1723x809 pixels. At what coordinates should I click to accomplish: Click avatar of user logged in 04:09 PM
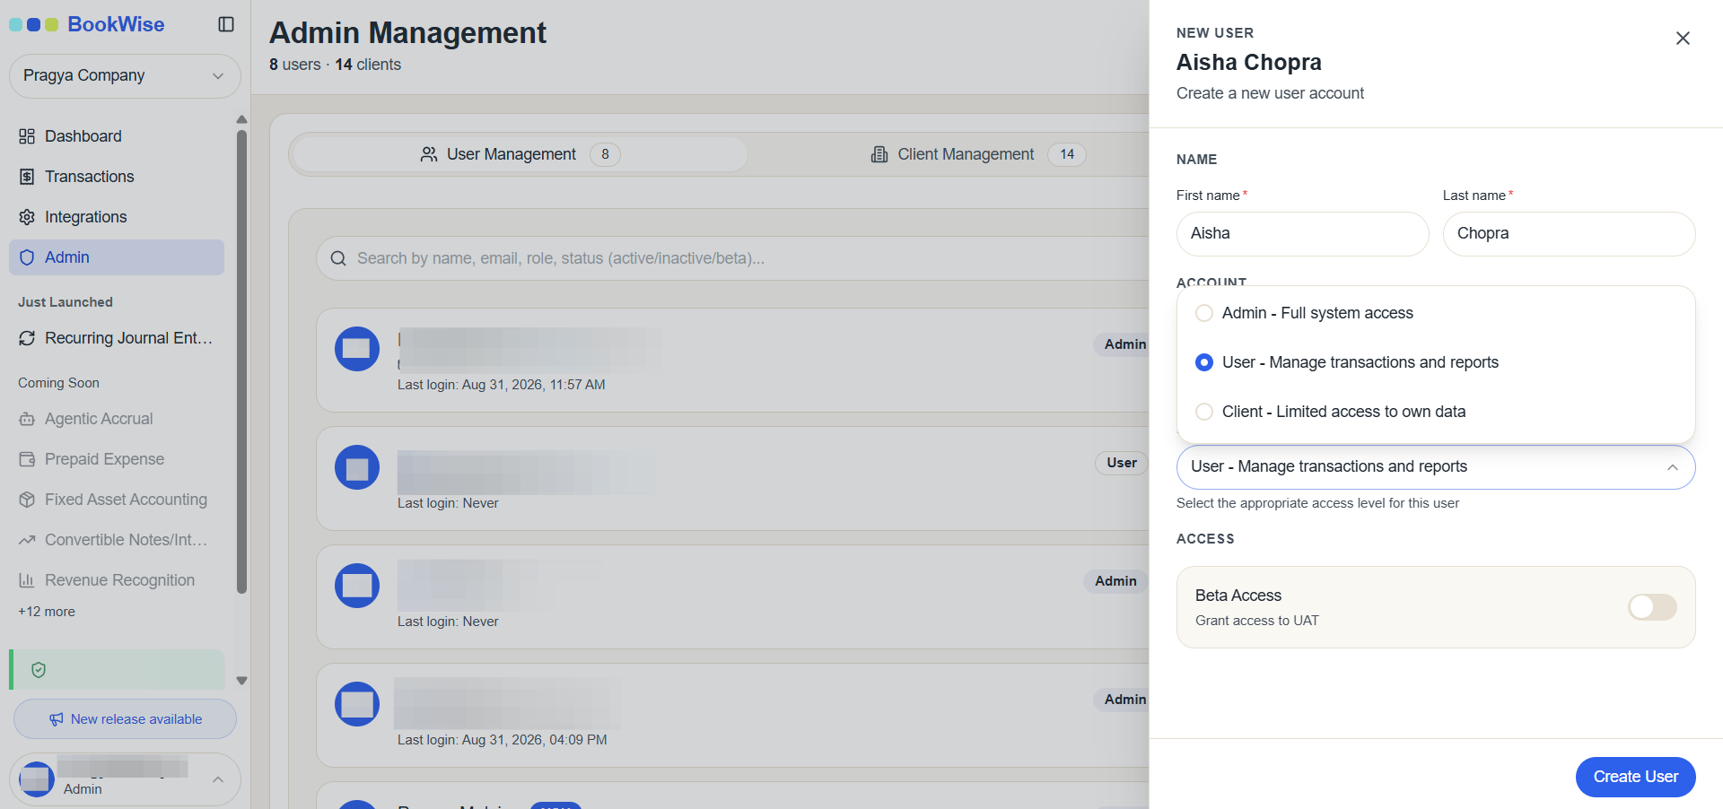[x=357, y=704]
